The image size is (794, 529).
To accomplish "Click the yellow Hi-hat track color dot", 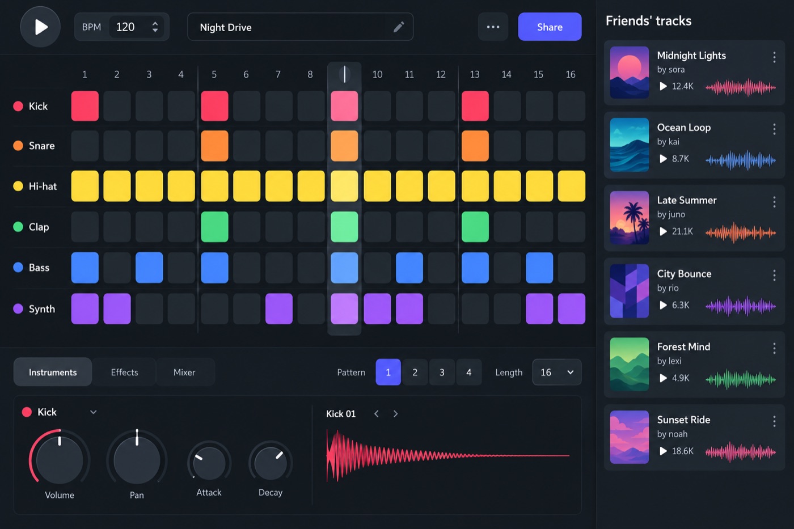I will point(18,186).
